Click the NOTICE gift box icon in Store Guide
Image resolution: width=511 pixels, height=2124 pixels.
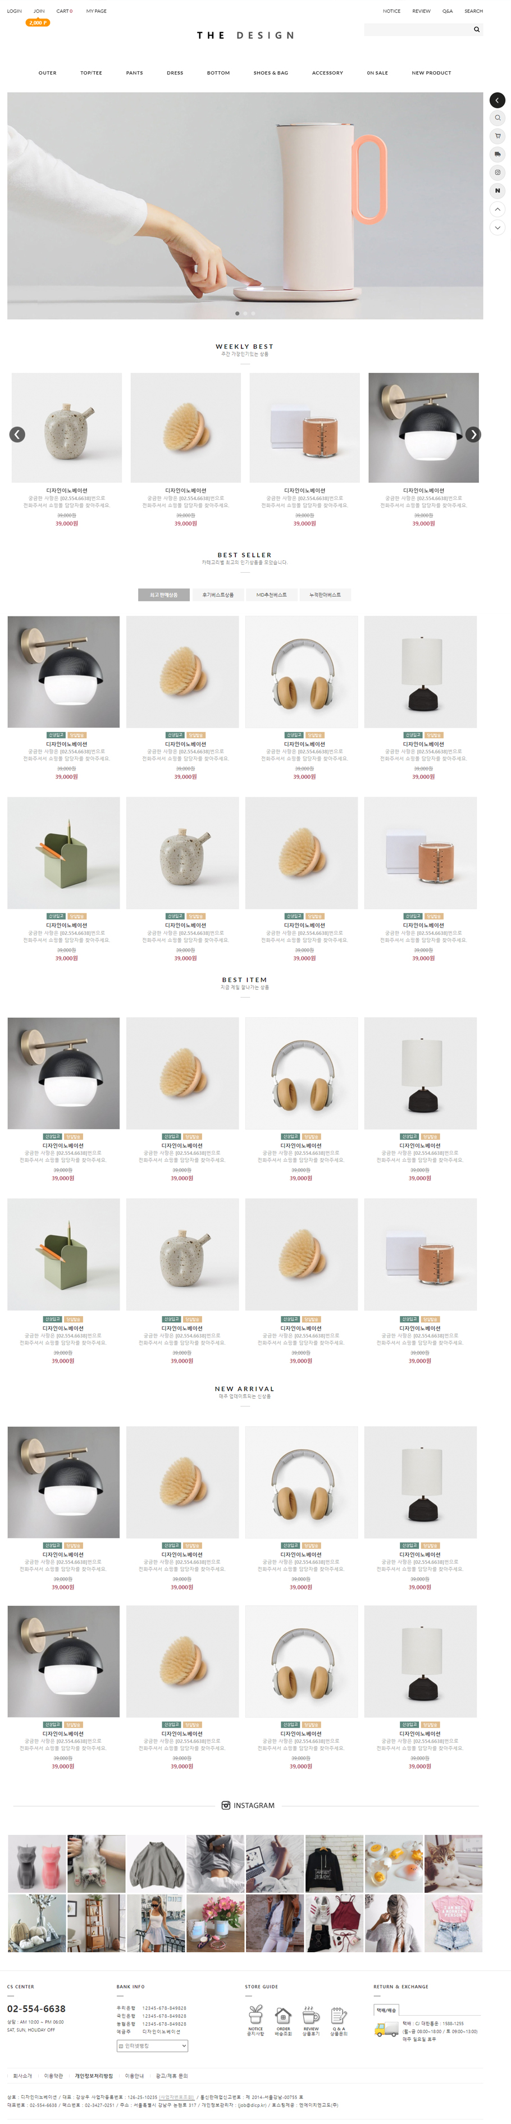click(x=255, y=2013)
